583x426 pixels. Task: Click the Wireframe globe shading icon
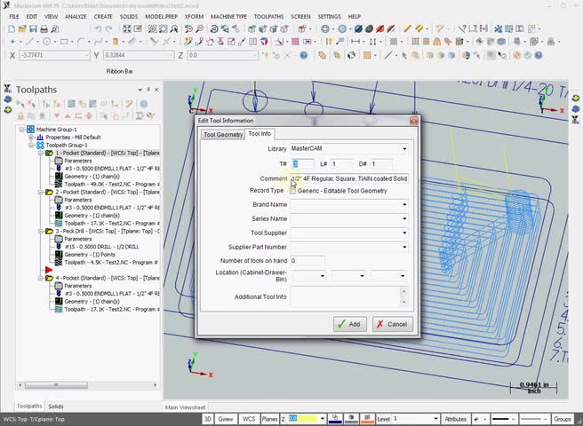coord(325,29)
